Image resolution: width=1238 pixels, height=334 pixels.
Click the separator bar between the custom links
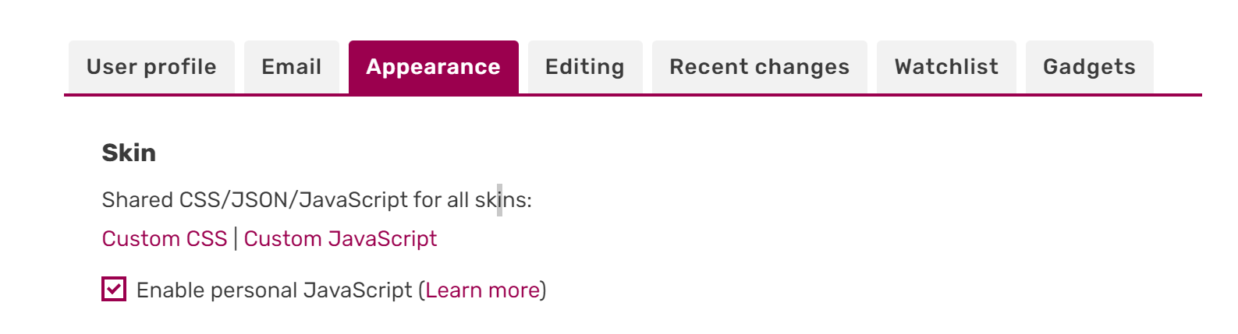pyautogui.click(x=236, y=239)
